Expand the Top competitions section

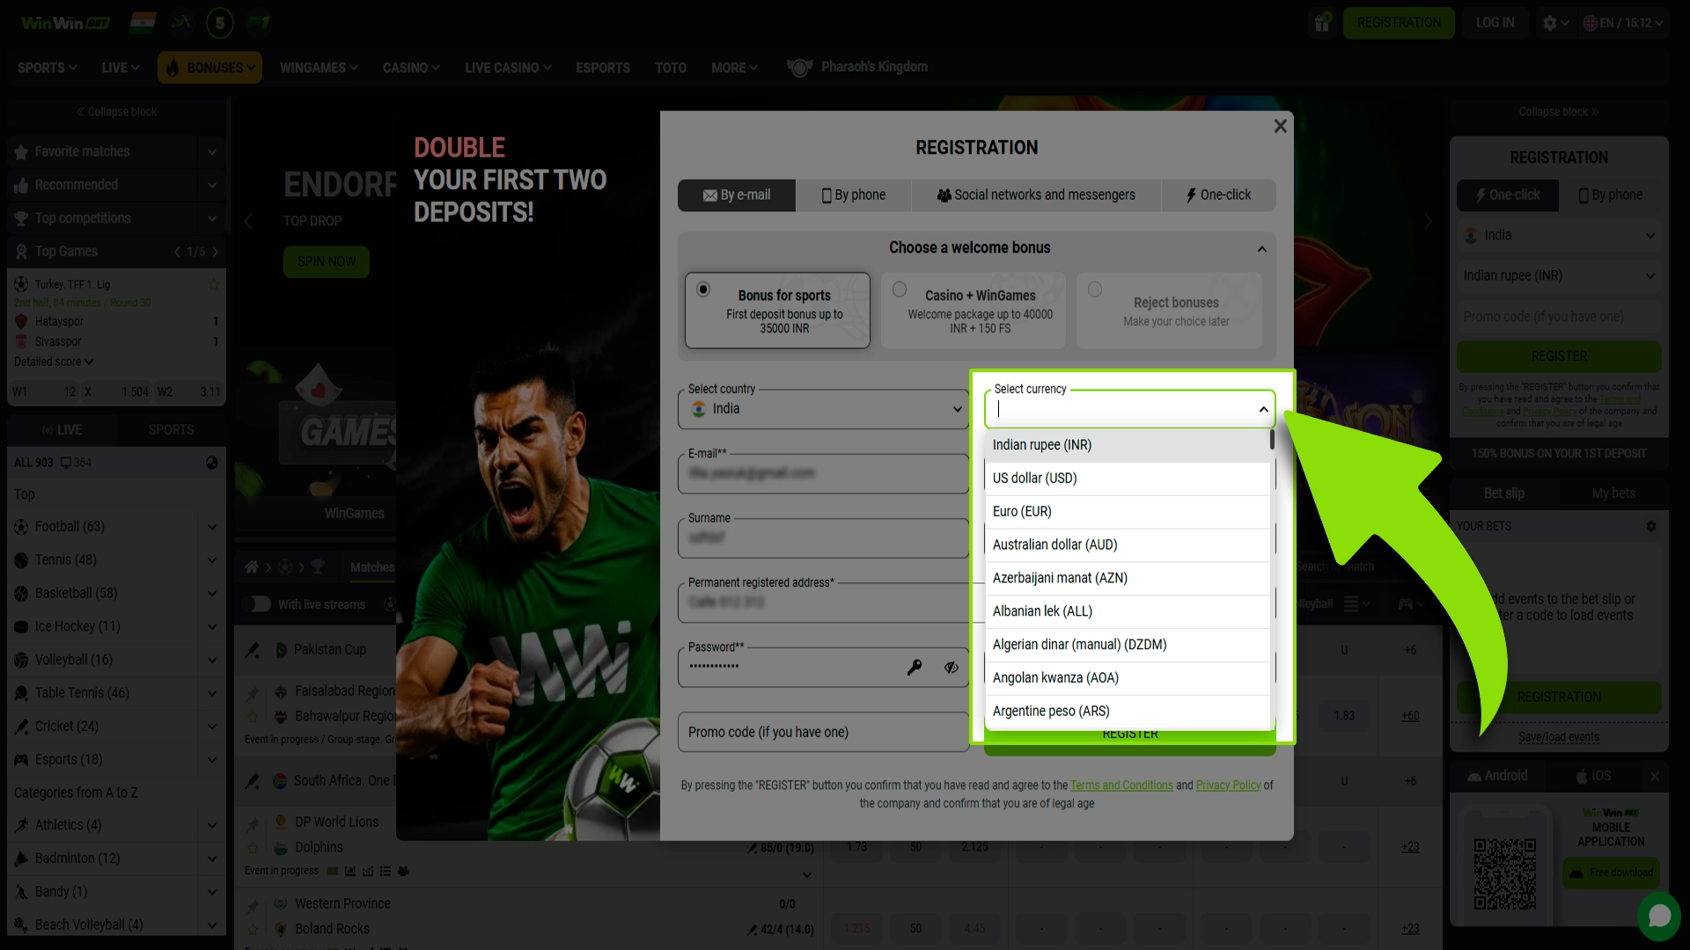point(211,219)
